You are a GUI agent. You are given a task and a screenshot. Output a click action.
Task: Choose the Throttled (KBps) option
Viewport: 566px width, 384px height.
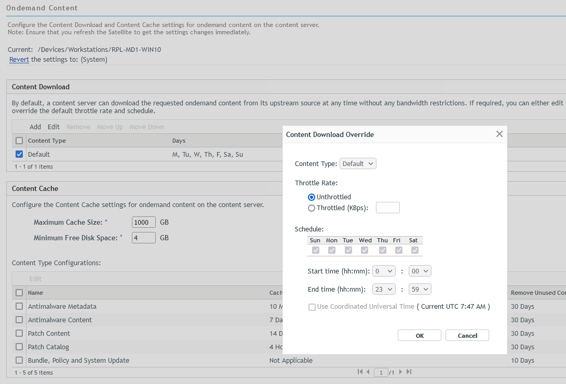point(312,208)
